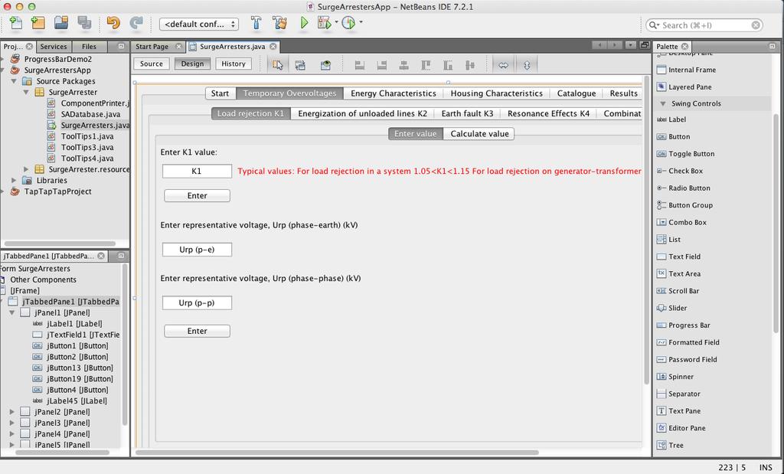
Task: Expand the jPanel2 node in the Navigator
Action: click(12, 411)
